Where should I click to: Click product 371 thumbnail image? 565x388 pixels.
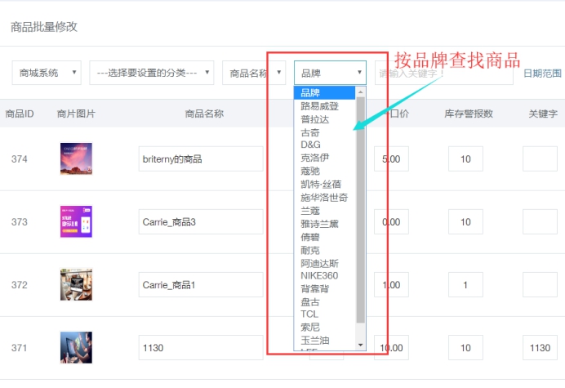tap(76, 348)
